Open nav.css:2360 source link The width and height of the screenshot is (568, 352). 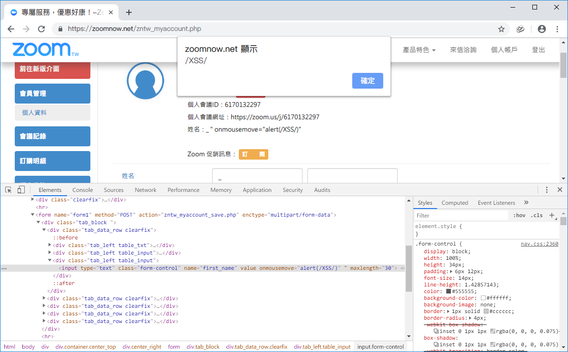coord(539,244)
